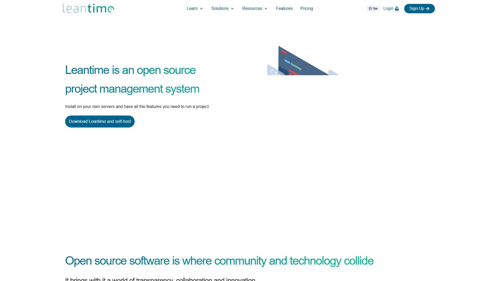Click the heading 'Leantime is an open source'
The height and width of the screenshot is (281, 500).
(x=130, y=70)
